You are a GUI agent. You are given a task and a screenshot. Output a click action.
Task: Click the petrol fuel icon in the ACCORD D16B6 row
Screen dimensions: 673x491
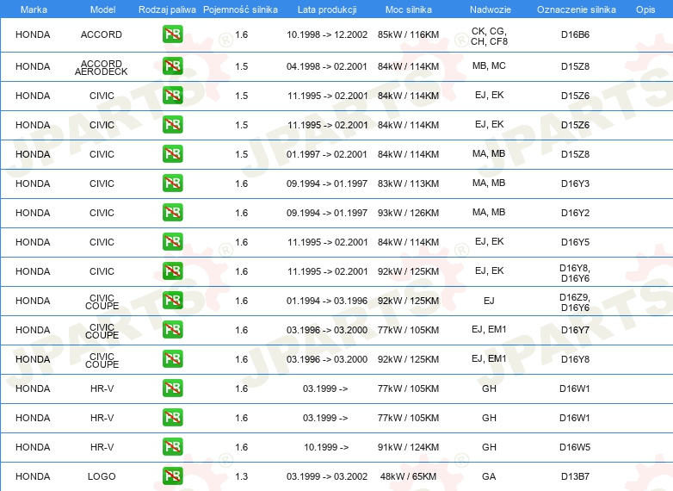click(172, 34)
